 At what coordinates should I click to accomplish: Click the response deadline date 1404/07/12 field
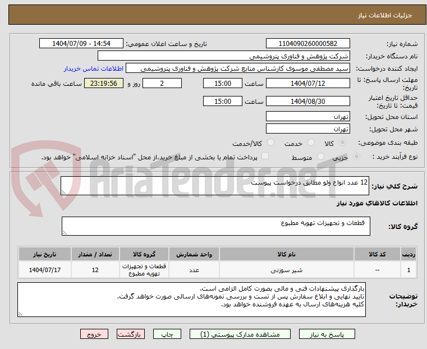pos(307,83)
